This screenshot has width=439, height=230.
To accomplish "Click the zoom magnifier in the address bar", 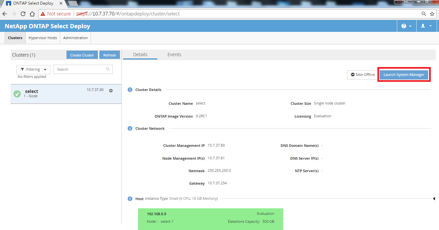I will [x=424, y=14].
